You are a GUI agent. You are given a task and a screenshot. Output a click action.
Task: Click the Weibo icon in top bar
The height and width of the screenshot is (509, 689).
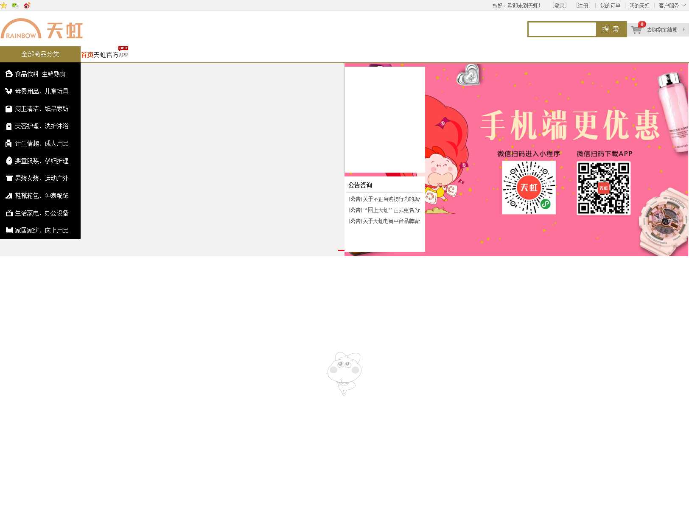(x=27, y=6)
